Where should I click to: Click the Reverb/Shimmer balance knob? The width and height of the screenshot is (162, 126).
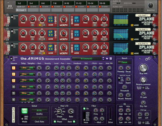pos(143,80)
